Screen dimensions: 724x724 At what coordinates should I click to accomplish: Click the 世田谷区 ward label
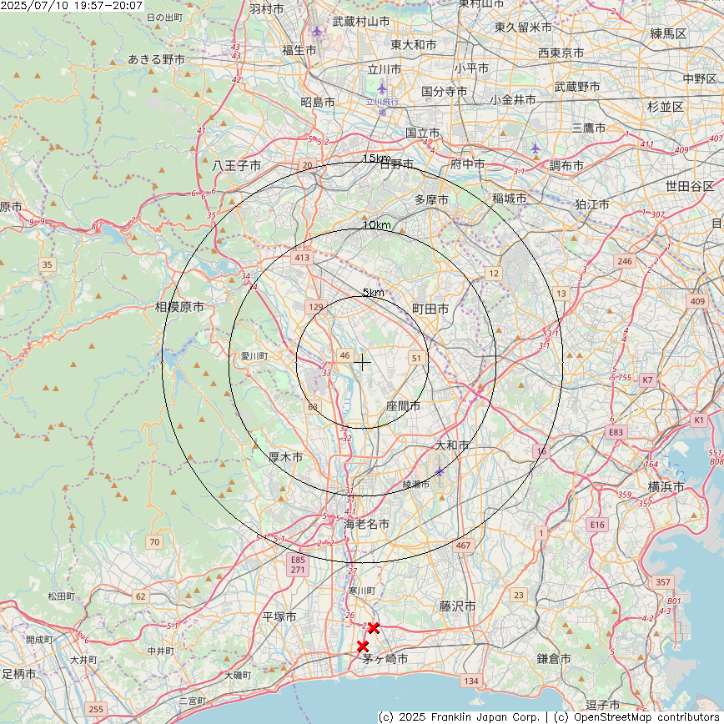tap(690, 186)
